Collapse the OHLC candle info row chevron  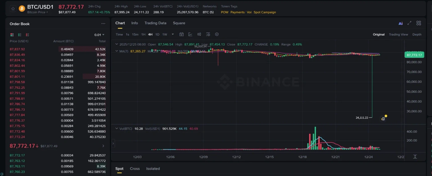[x=117, y=44]
